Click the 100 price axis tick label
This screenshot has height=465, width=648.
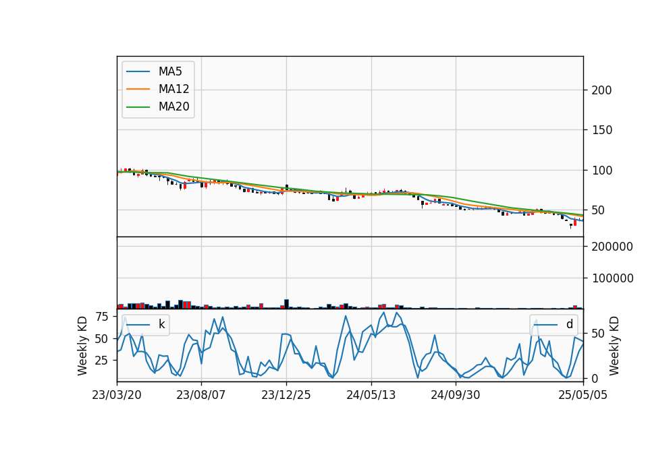click(601, 170)
